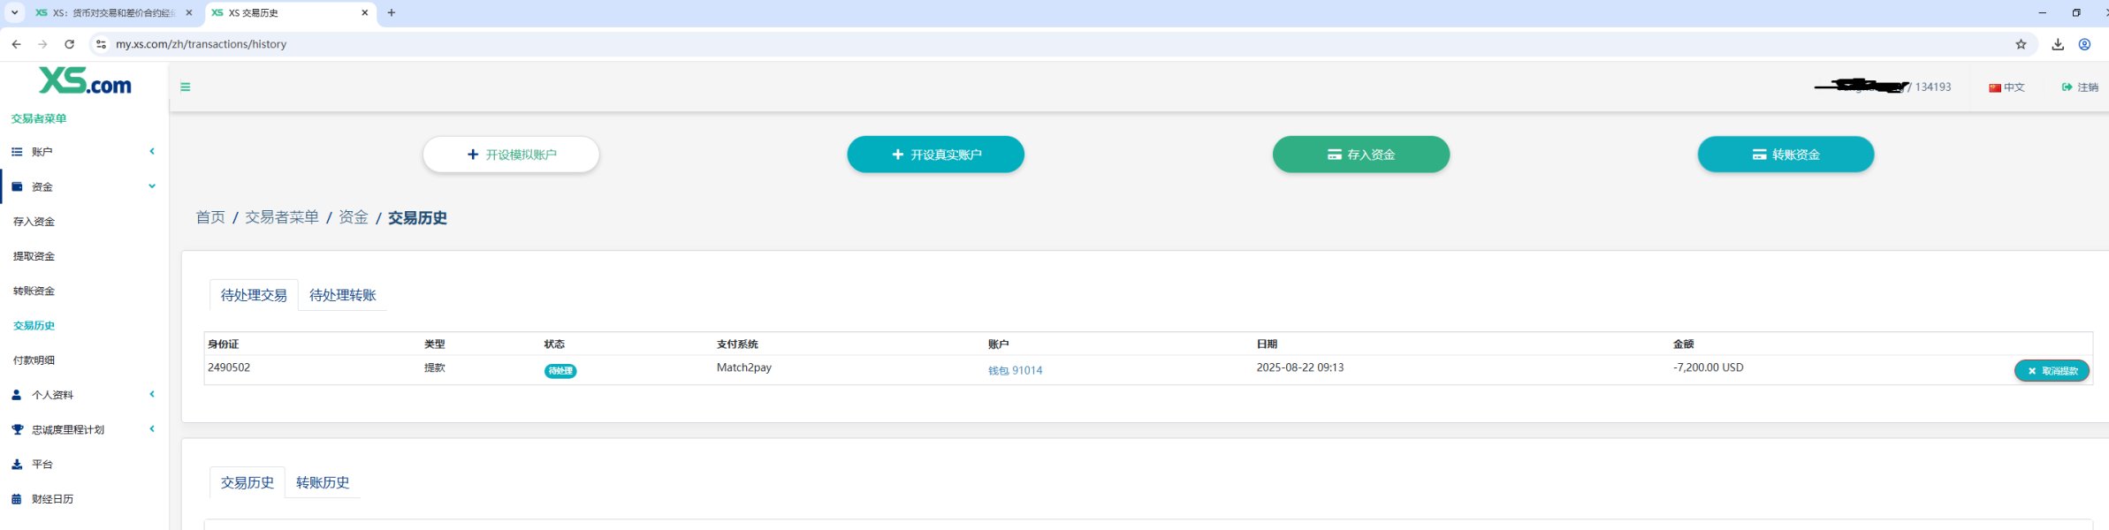Click the 开设真实账户 button
Screen dimensions: 2109x530
pyautogui.click(x=935, y=155)
